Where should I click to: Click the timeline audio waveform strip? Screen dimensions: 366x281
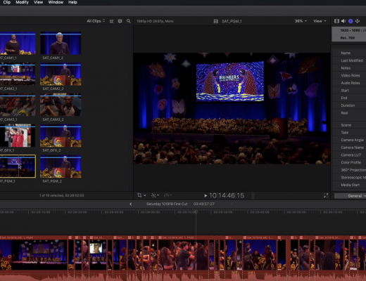[x=183, y=275]
